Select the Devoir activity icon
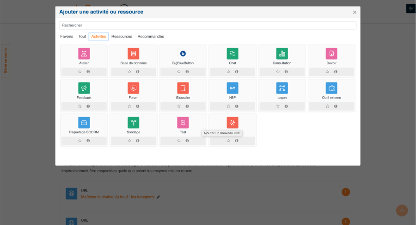 pos(331,54)
